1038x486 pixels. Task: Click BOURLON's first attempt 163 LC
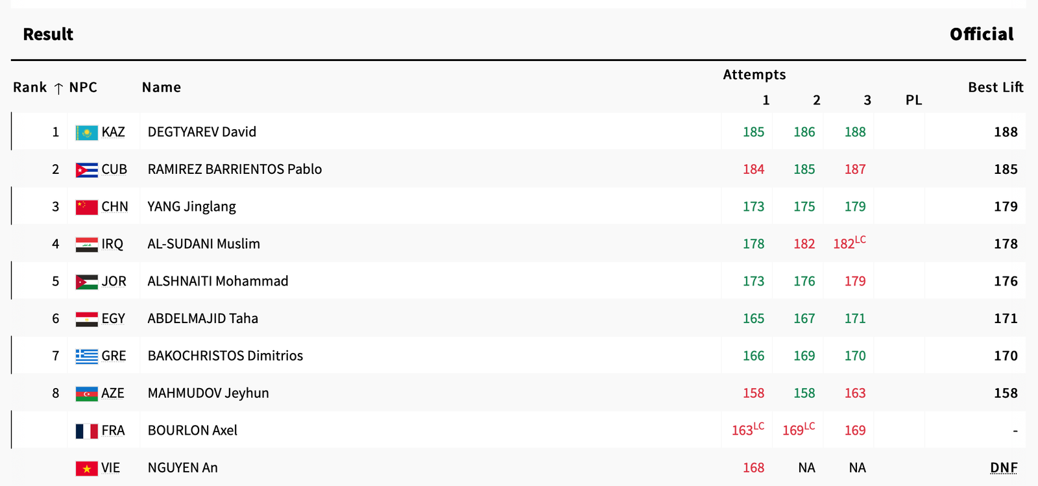(748, 430)
